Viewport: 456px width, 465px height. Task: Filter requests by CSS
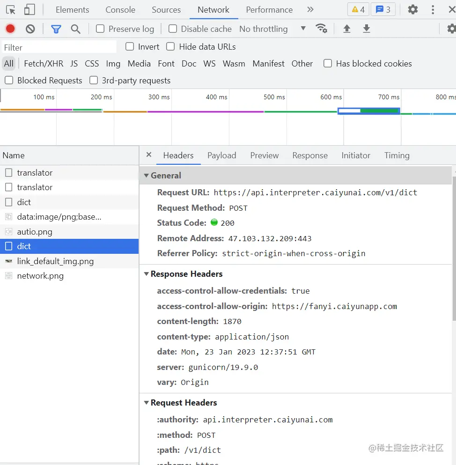pos(92,64)
